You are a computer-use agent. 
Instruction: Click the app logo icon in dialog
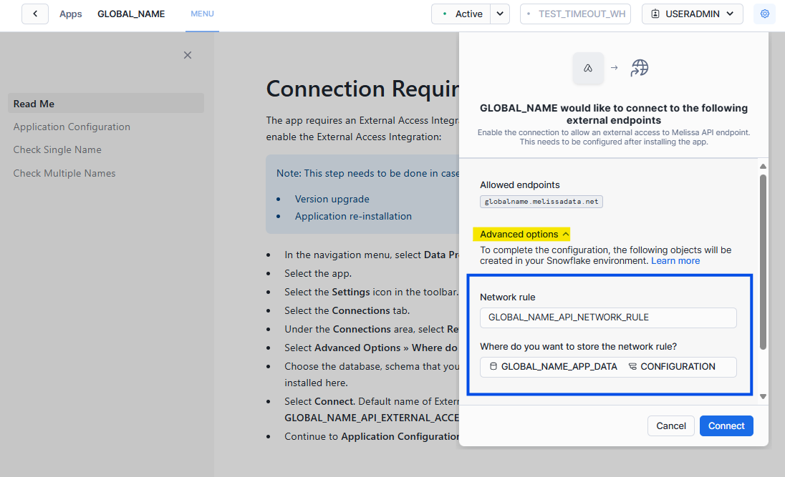point(588,68)
